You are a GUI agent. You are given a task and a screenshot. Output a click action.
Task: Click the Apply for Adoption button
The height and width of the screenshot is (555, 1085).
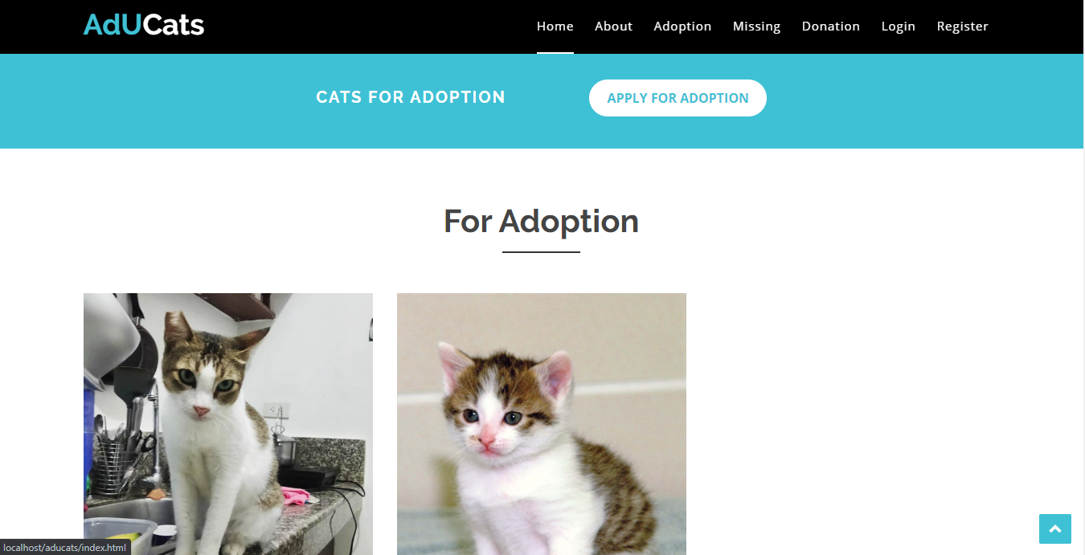point(678,98)
